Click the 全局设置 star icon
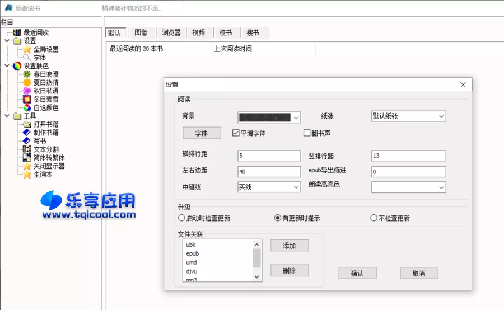504x310 pixels. (27, 49)
